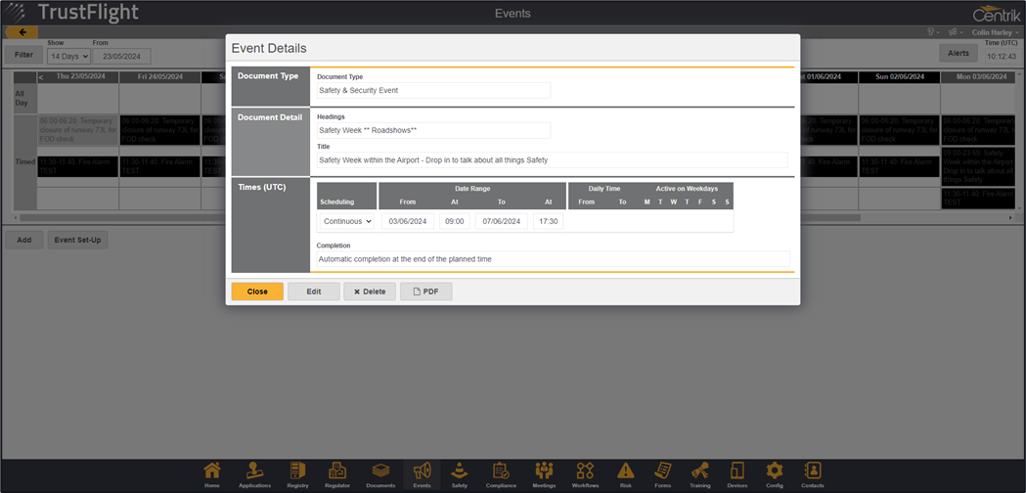Open the Config gear icon
The height and width of the screenshot is (493, 1026).
(775, 473)
